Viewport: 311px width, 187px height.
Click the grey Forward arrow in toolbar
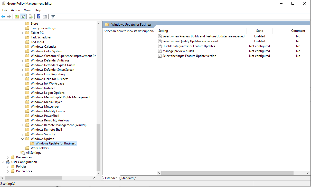(9, 17)
